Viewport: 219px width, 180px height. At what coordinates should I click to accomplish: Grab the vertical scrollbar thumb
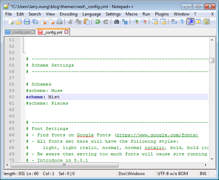(212, 60)
